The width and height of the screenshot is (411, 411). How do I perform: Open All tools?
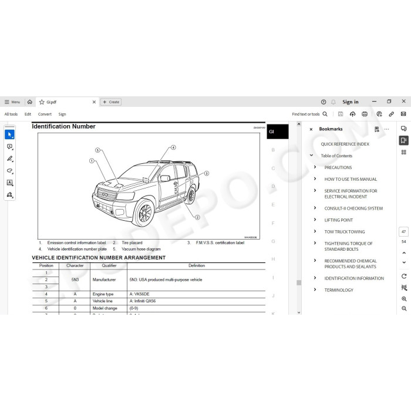11,114
